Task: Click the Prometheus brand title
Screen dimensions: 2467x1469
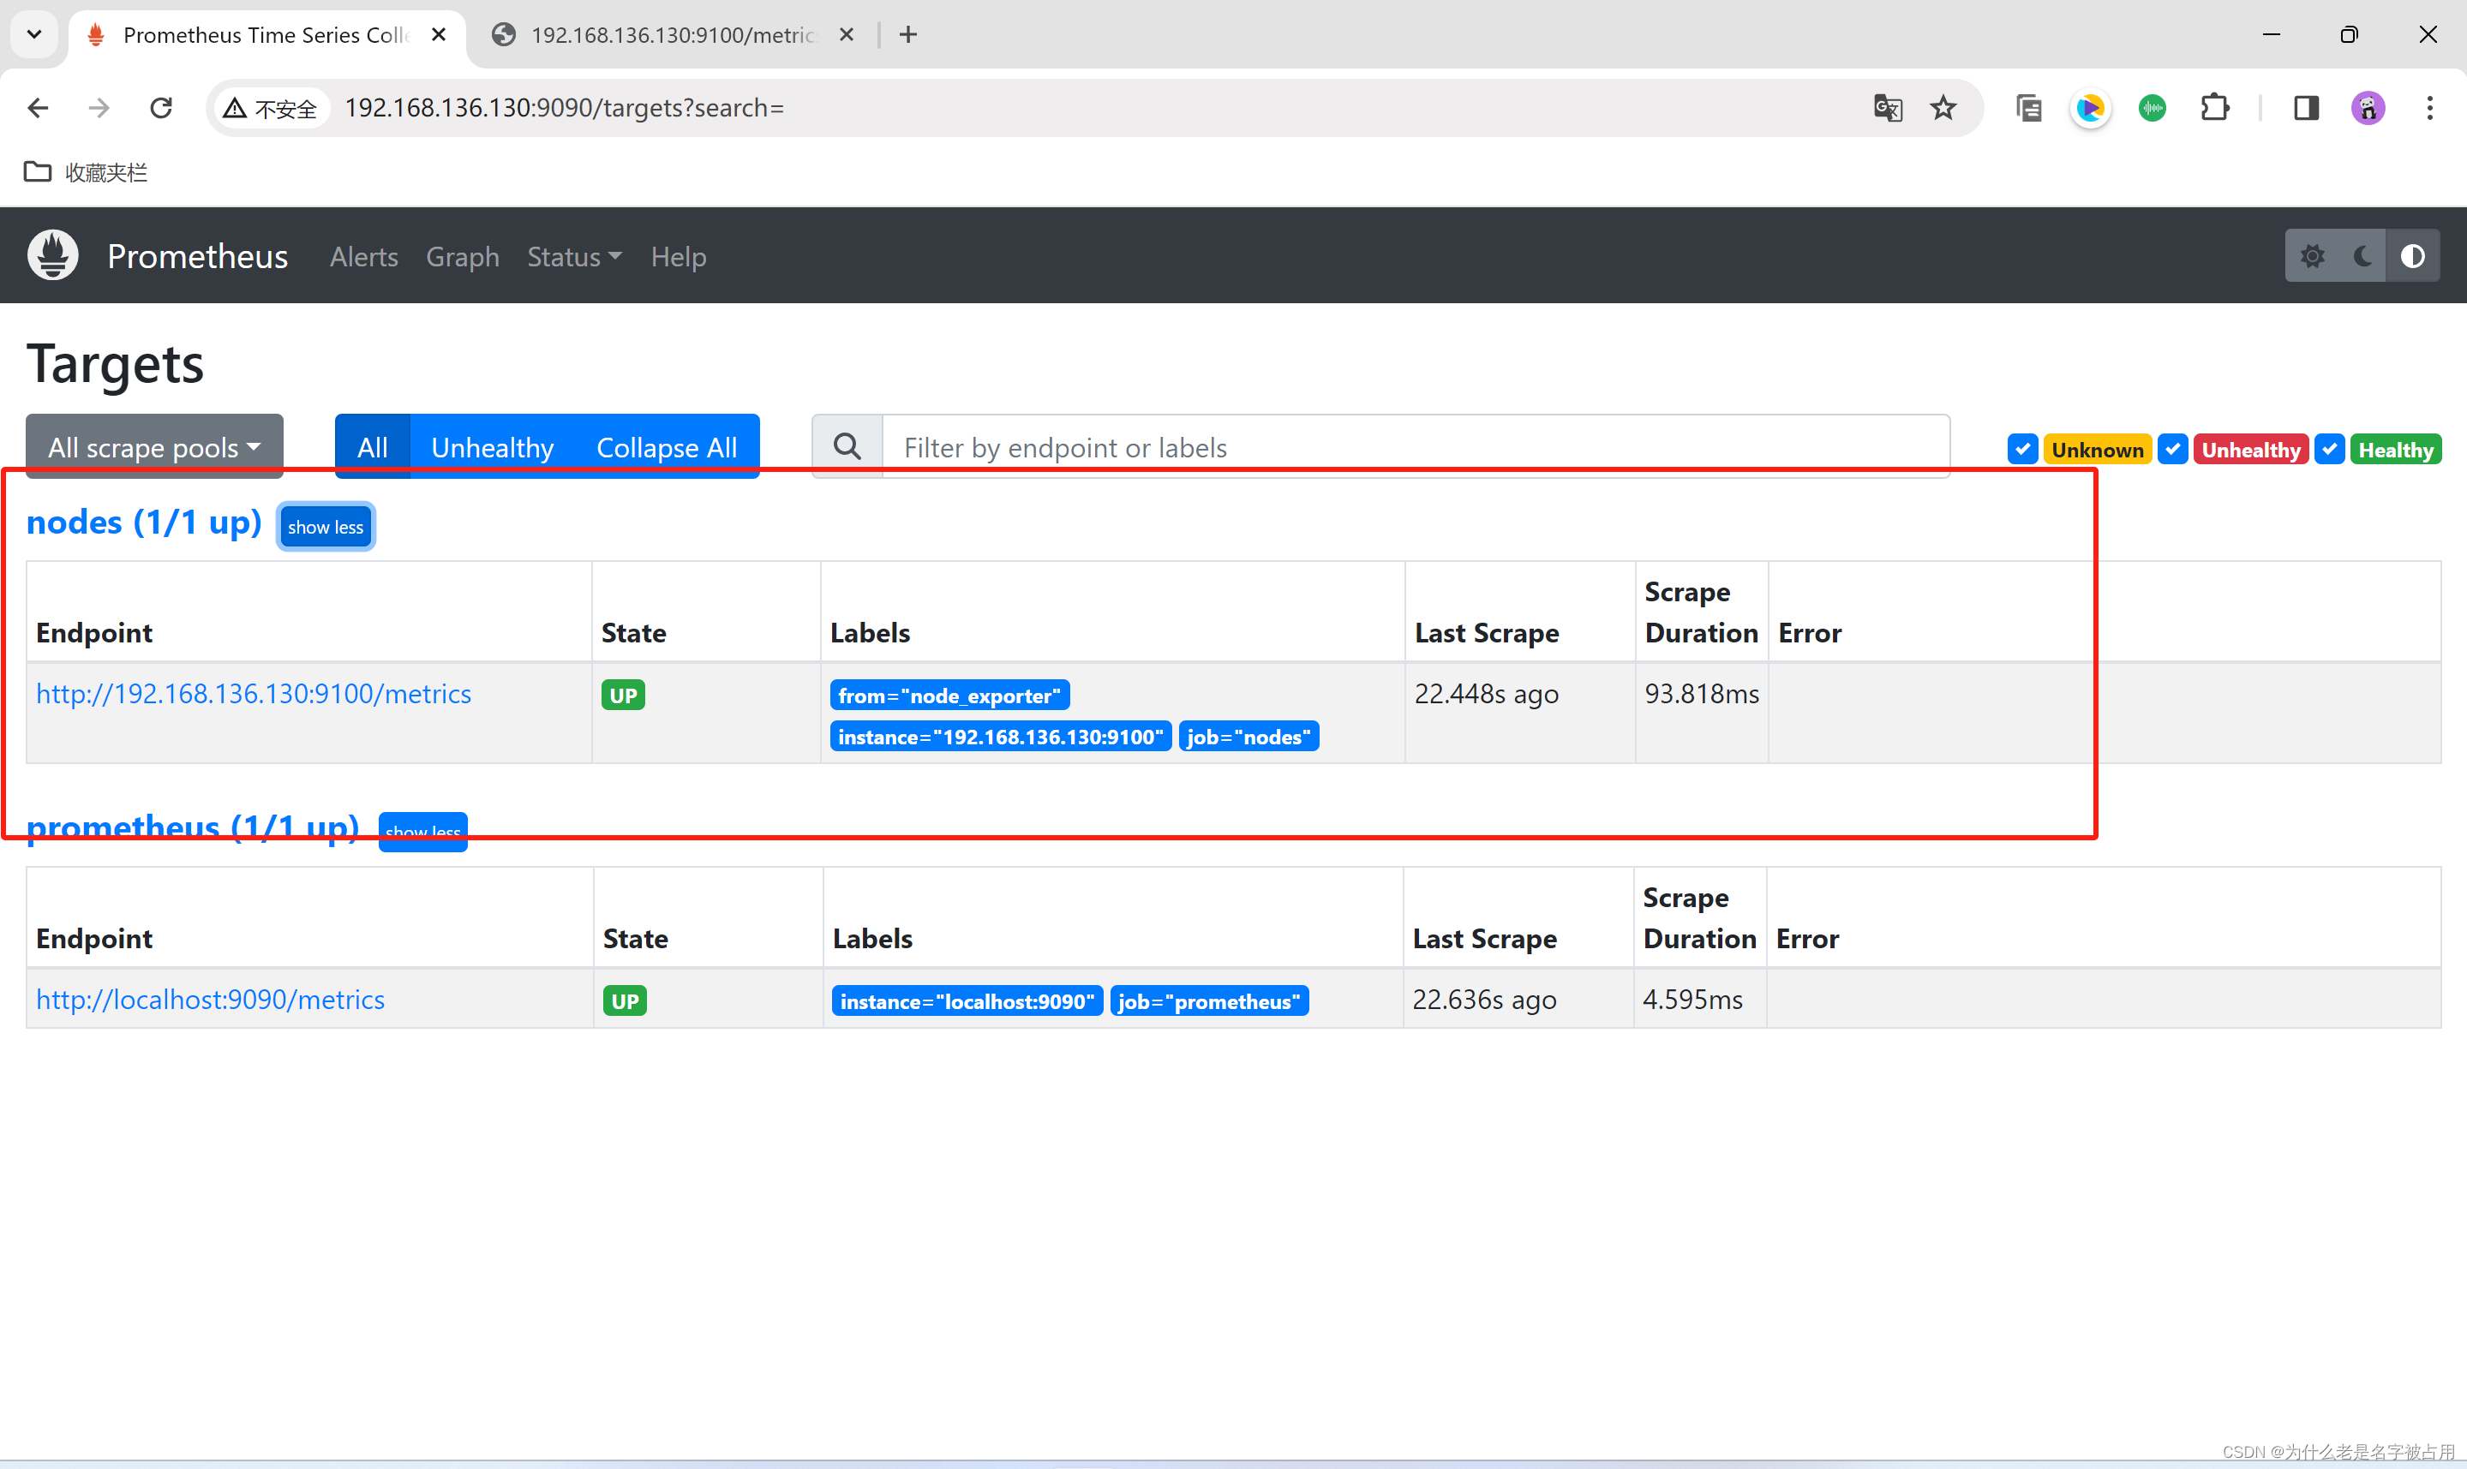Action: (x=198, y=256)
